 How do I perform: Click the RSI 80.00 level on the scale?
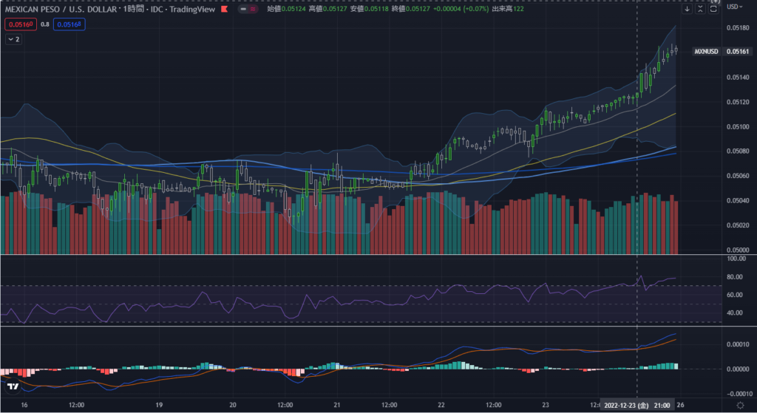pos(734,277)
